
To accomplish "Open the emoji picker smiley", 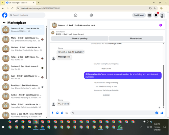I will (156, 113).
